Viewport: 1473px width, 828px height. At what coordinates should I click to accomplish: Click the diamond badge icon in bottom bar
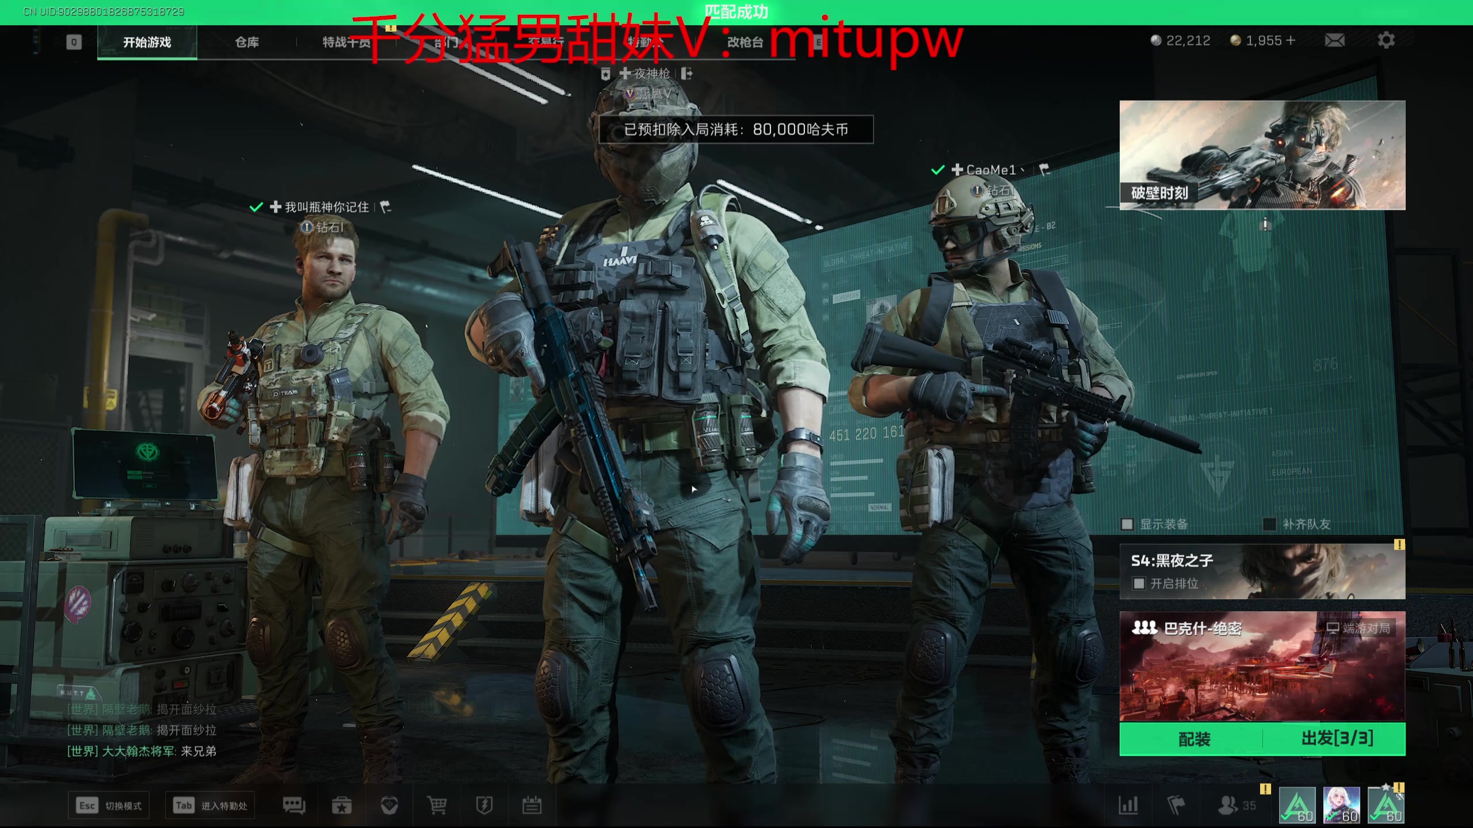pyautogui.click(x=390, y=805)
